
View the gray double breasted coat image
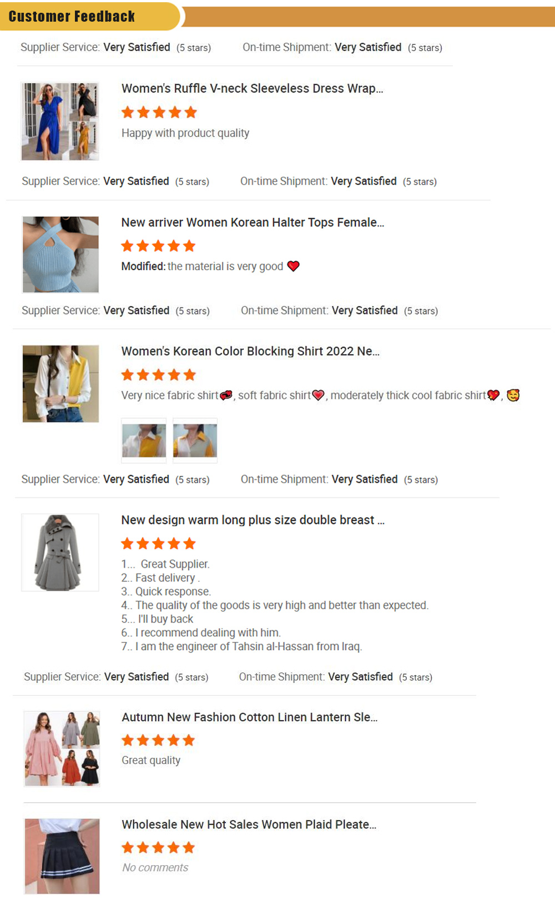(x=60, y=553)
